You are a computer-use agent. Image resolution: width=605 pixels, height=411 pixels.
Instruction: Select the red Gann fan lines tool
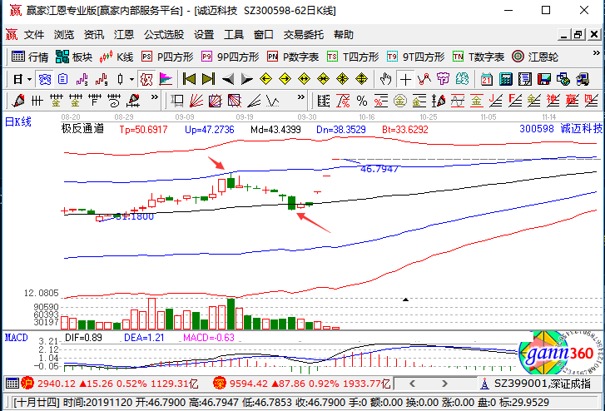pyautogui.click(x=196, y=102)
